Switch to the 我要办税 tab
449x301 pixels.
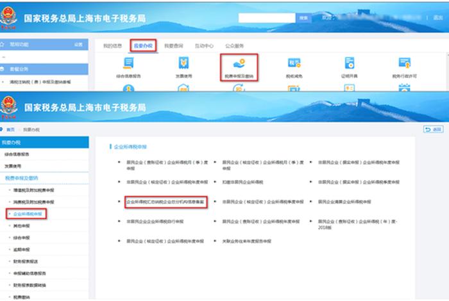tap(142, 46)
